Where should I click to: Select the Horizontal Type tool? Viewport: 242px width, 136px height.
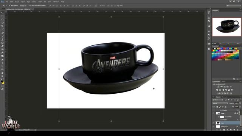coord(2,63)
